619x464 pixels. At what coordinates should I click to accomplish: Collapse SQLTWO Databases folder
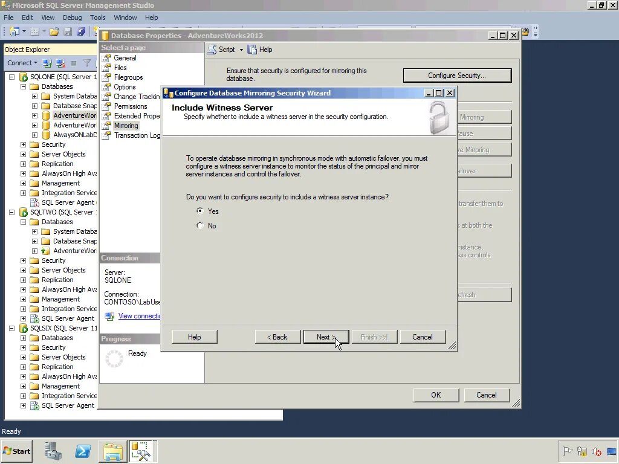point(24,222)
